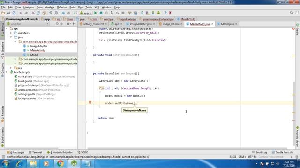
Task: Open the TODO tool window
Action: click(83, 152)
